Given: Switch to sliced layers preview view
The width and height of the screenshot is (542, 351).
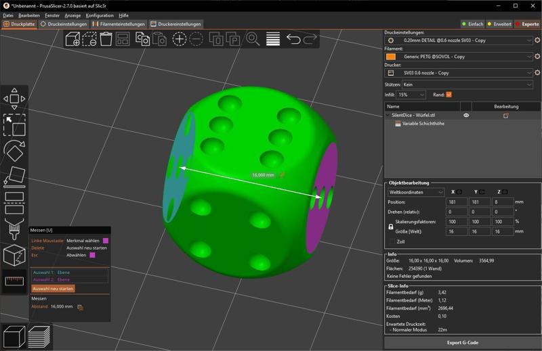Looking at the screenshot, I should (x=40, y=336).
